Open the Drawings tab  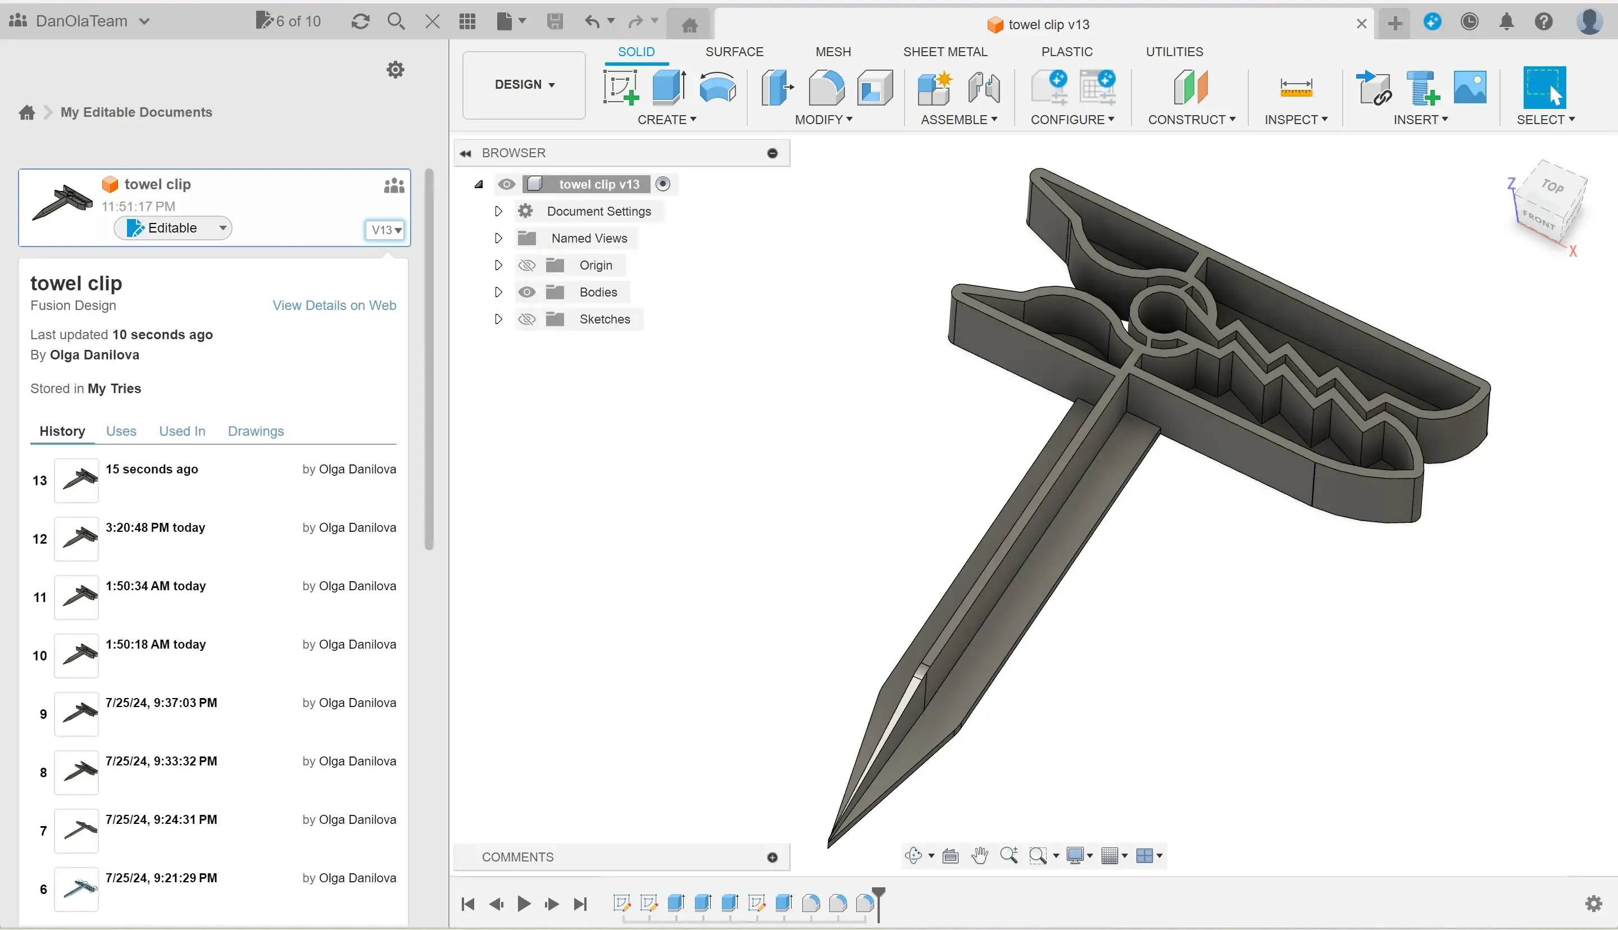tap(256, 431)
